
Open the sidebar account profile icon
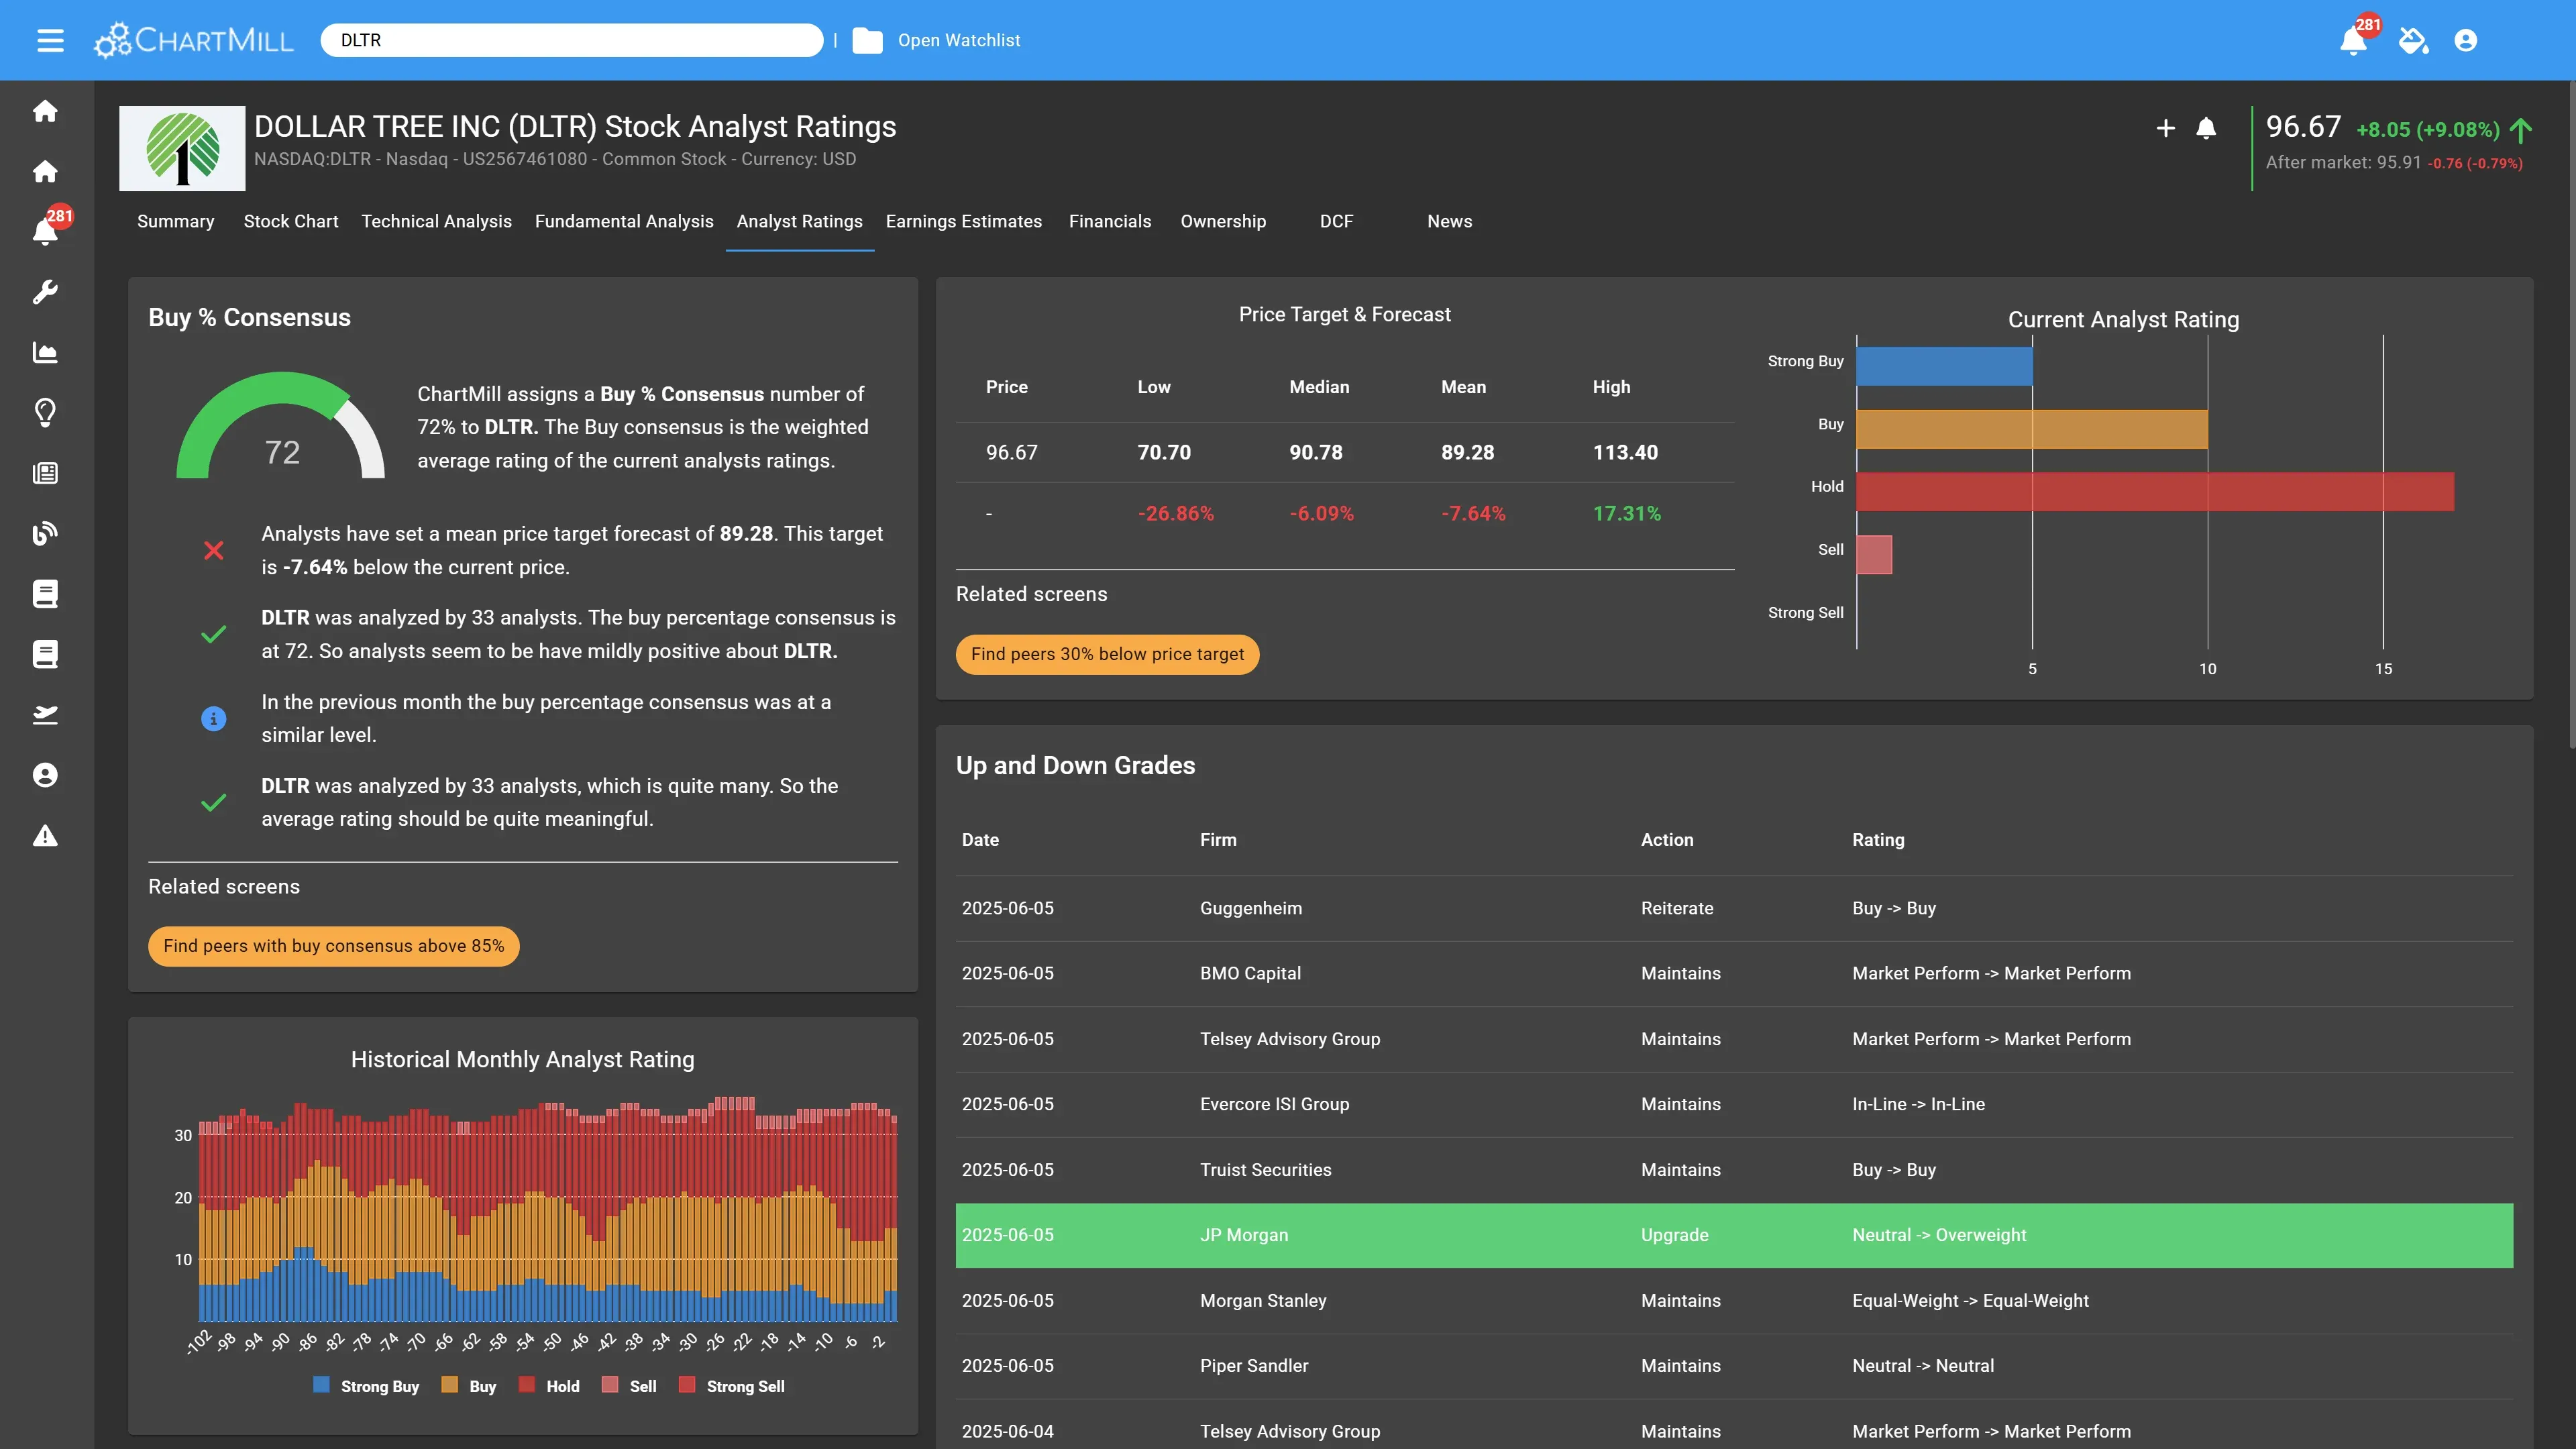coord(45,775)
